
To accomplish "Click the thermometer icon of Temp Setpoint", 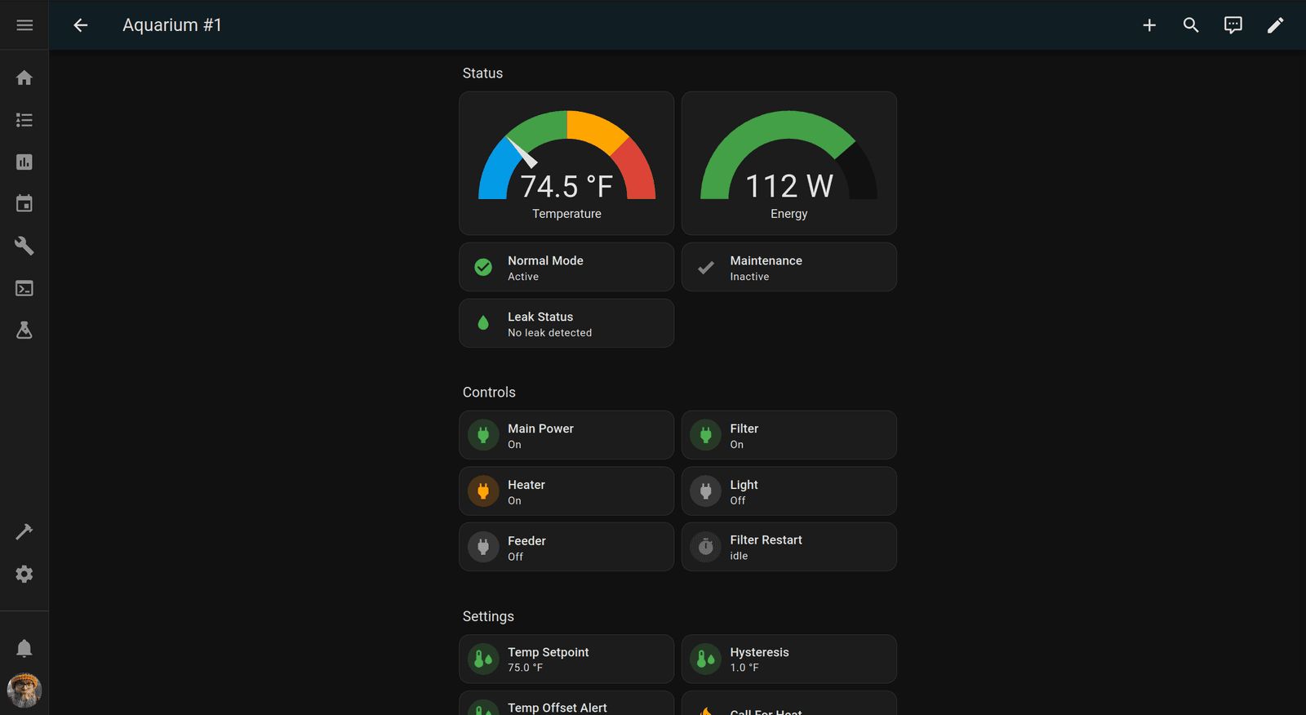I will coord(483,659).
